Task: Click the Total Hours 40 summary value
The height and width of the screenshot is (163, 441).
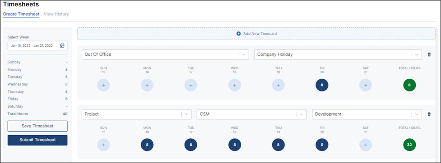Action: [65, 114]
